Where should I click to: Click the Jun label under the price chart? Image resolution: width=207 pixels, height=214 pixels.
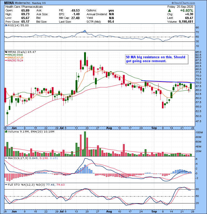[x=14, y=128]
